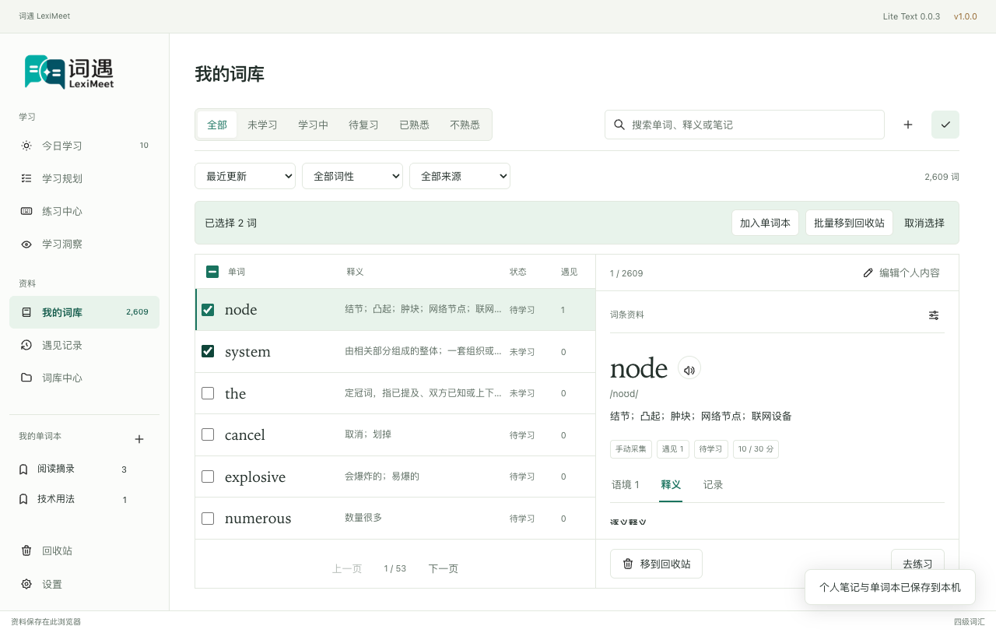Viewport: 996px width, 633px height.
Task: Click the 遇见记录 history icon
Action: pos(26,345)
